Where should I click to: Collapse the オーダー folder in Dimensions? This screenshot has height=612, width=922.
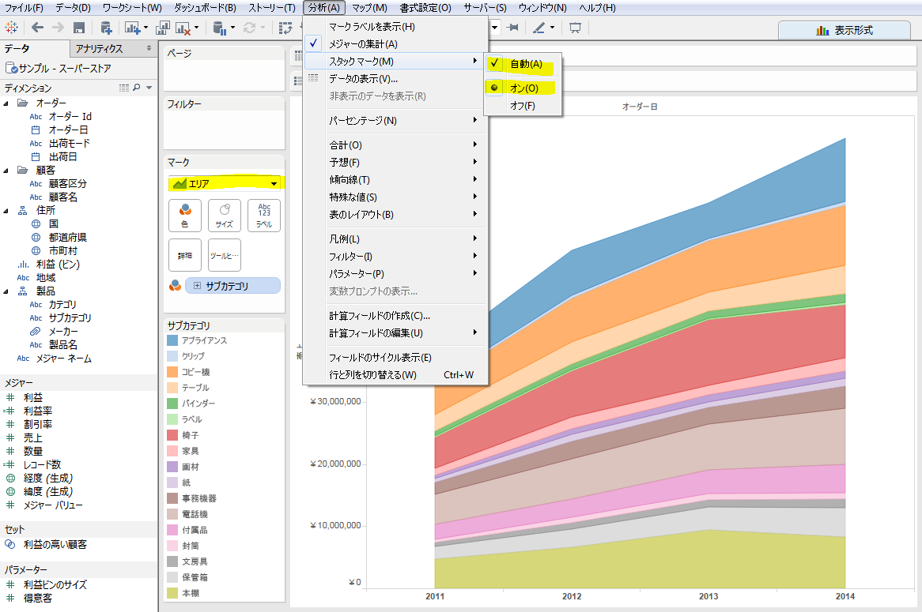pyautogui.click(x=6, y=103)
